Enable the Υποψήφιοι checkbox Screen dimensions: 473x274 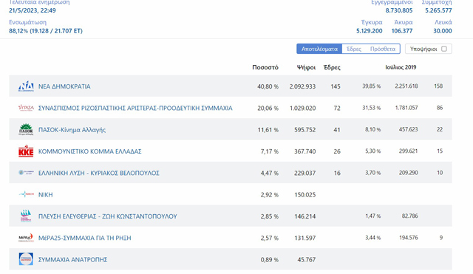[x=444, y=49]
